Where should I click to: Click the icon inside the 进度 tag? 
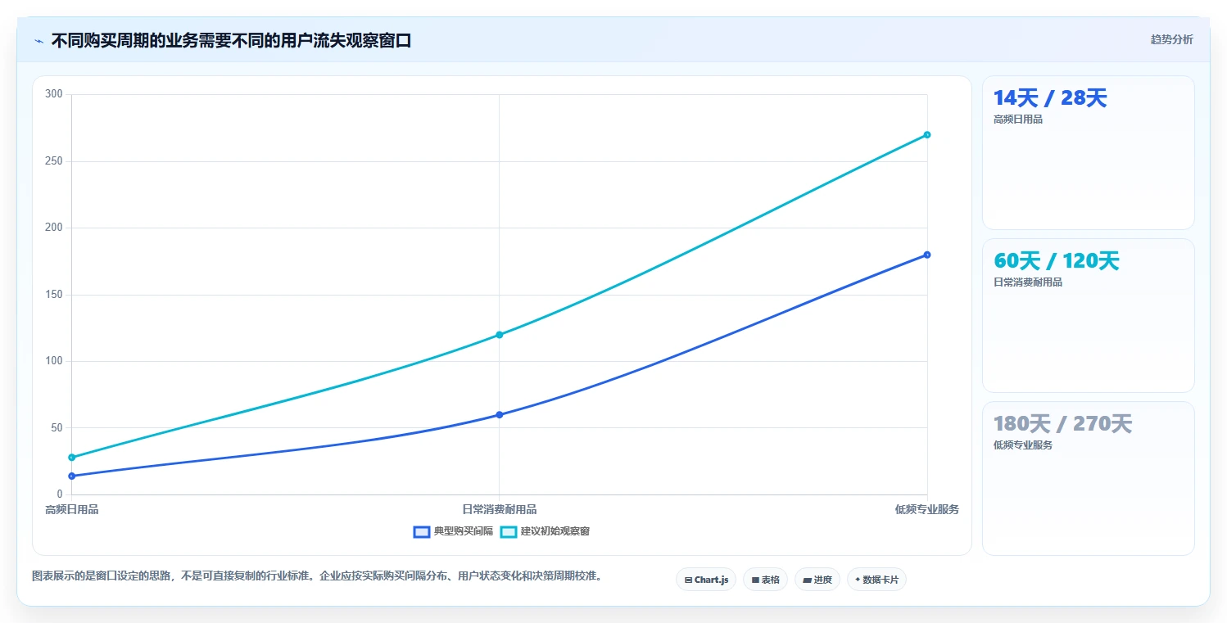[807, 580]
